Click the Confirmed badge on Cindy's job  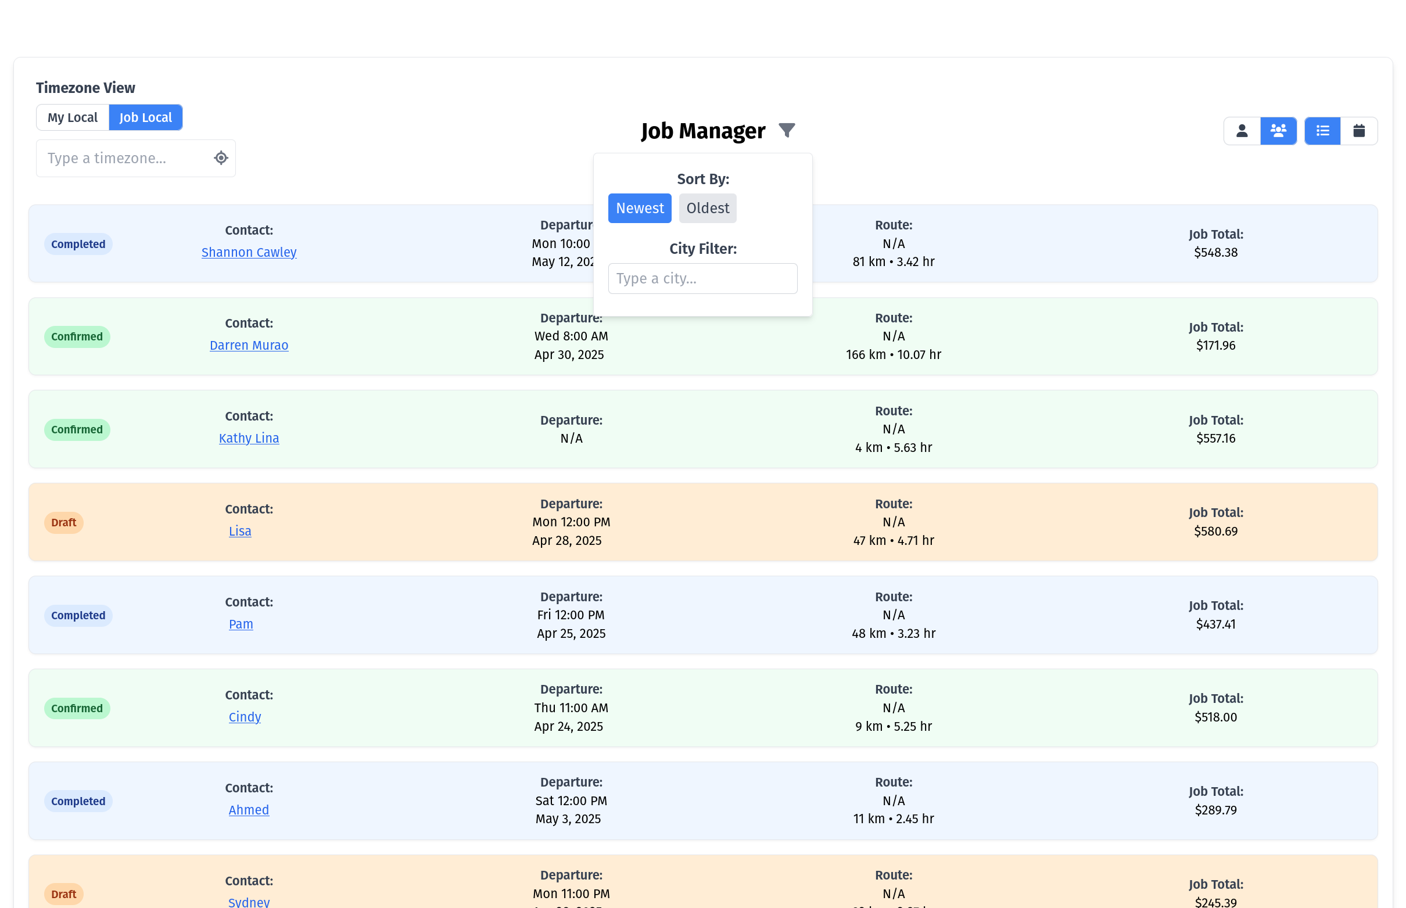[77, 708]
